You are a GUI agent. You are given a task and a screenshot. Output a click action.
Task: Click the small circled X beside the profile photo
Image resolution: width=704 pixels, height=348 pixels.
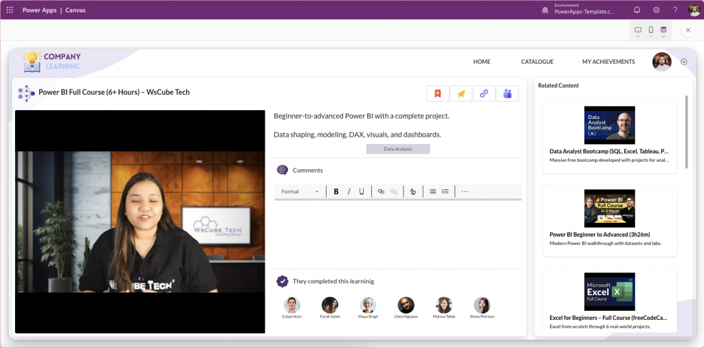pyautogui.click(x=684, y=62)
